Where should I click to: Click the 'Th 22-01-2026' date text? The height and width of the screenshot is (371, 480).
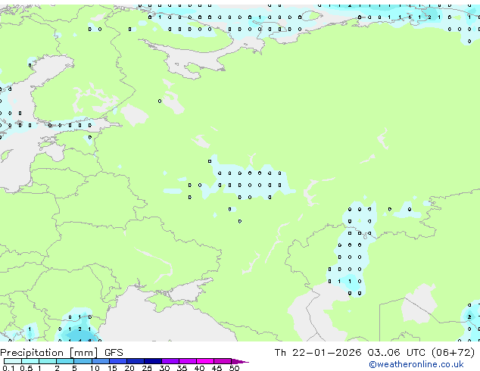pyautogui.click(x=318, y=353)
